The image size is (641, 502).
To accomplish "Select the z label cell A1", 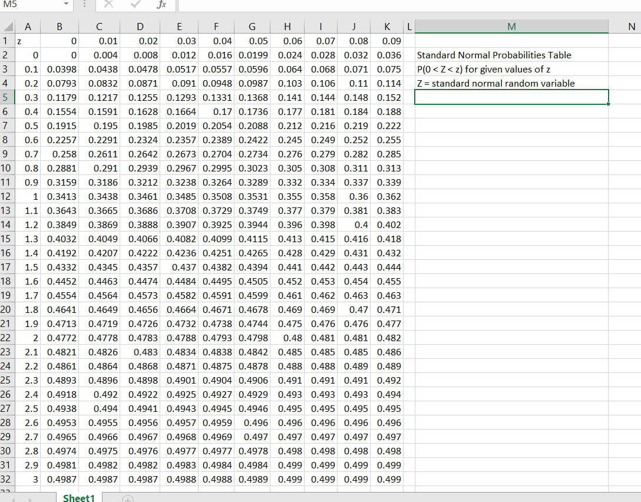I will point(28,41).
